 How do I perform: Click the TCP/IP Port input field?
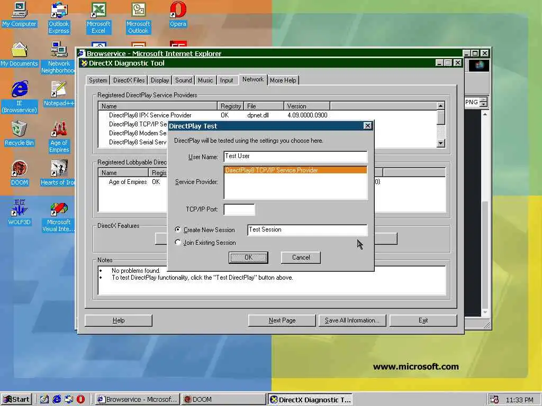[239, 209]
